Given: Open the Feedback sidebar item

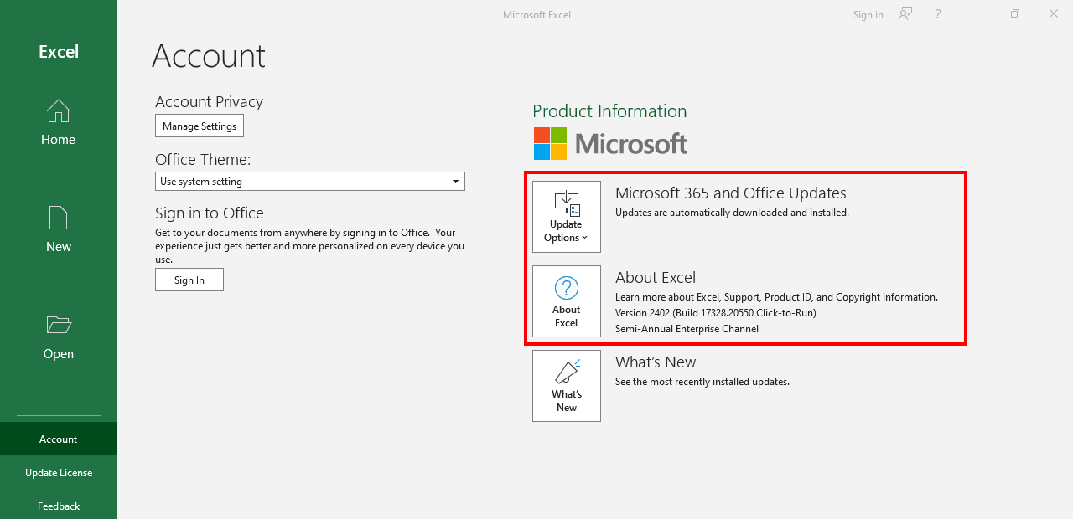Looking at the screenshot, I should click(x=59, y=506).
